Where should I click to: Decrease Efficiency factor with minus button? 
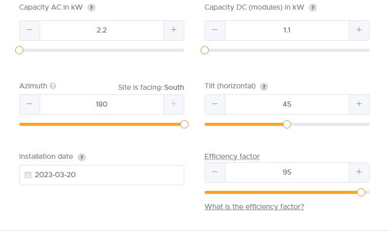[x=215, y=173]
